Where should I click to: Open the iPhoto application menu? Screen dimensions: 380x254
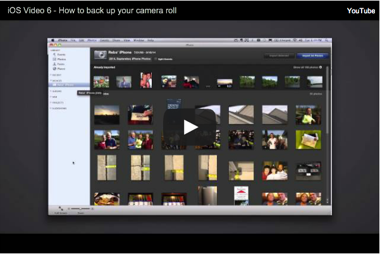63,40
